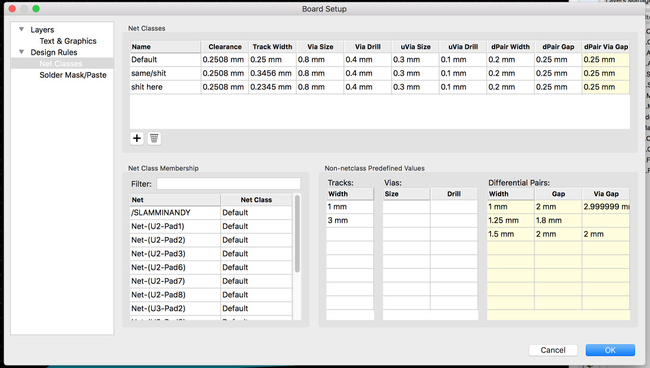Click the green window zoom button

point(36,9)
